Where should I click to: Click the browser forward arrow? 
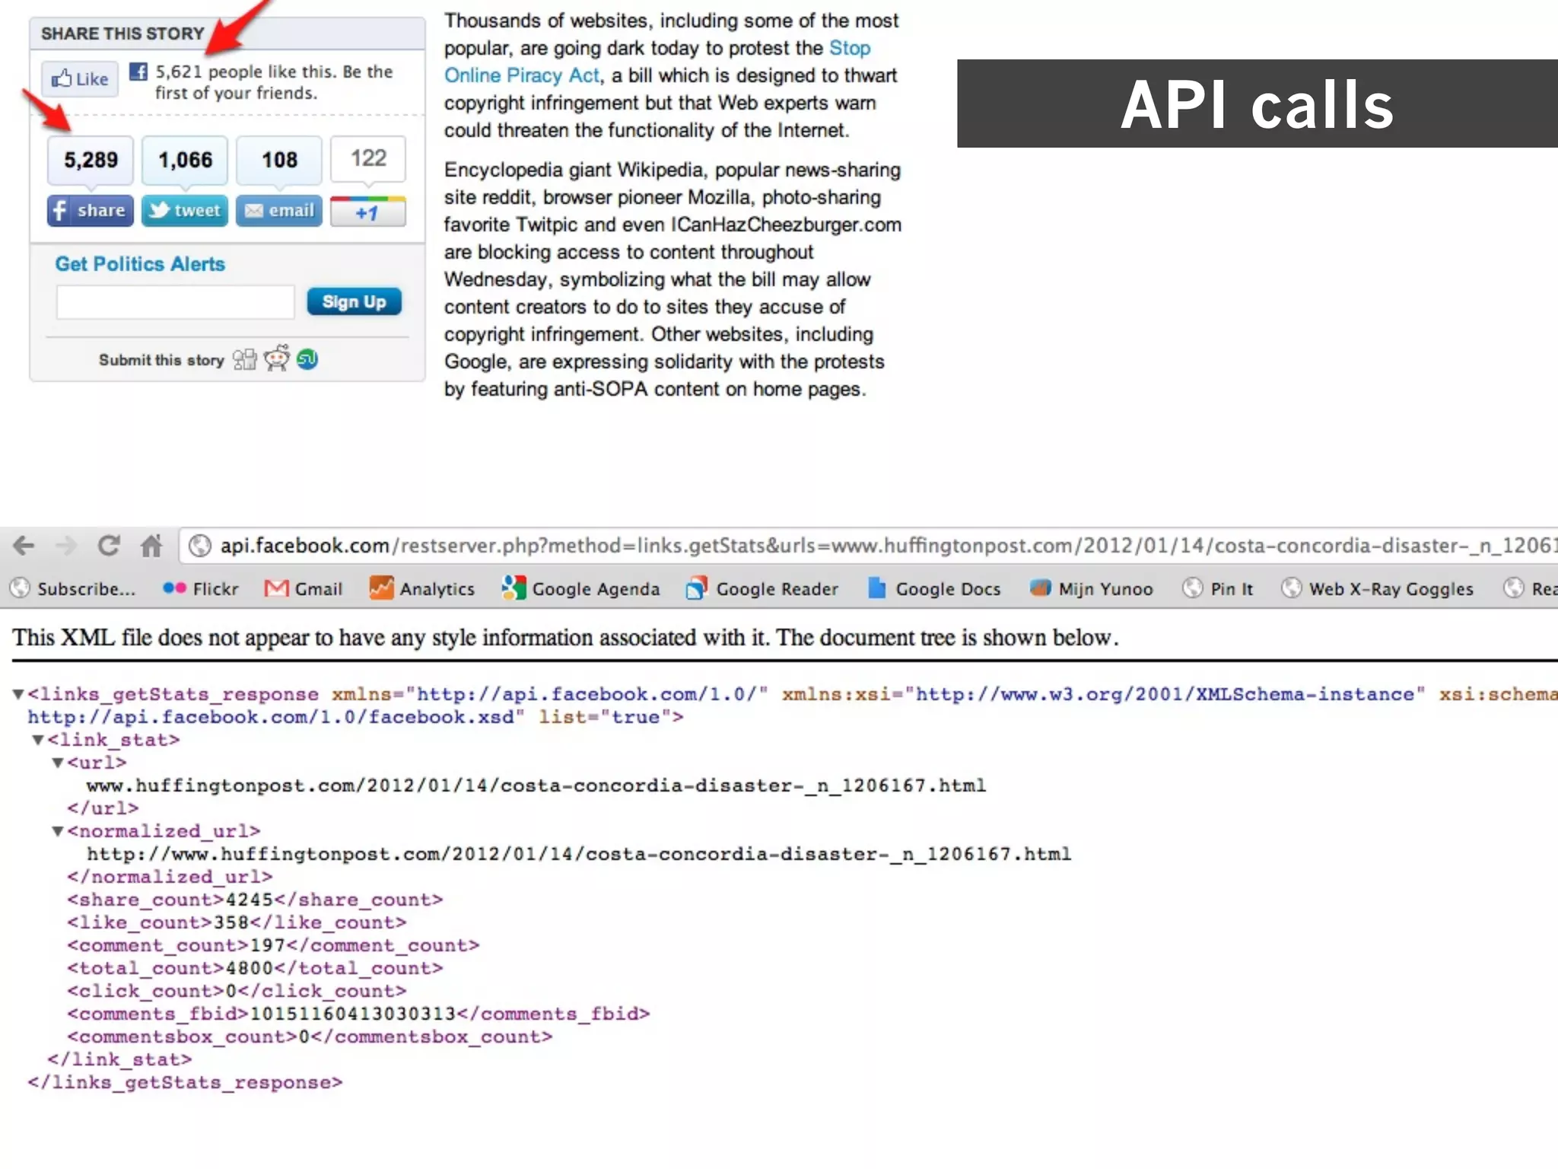(x=66, y=545)
